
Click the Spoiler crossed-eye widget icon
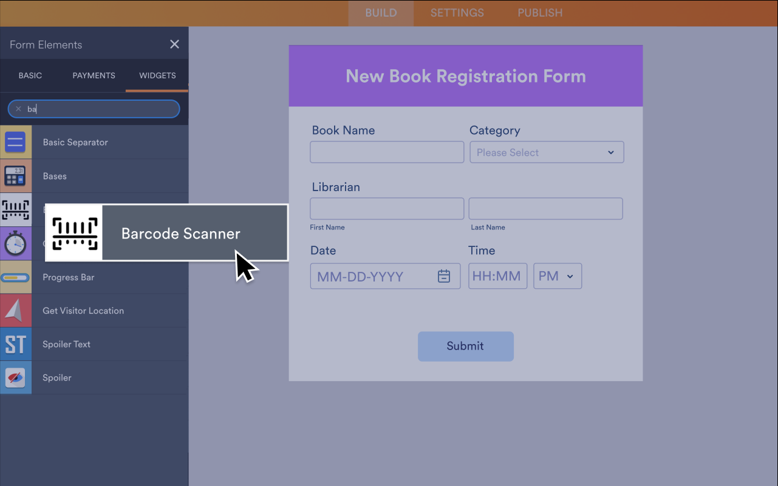16,377
